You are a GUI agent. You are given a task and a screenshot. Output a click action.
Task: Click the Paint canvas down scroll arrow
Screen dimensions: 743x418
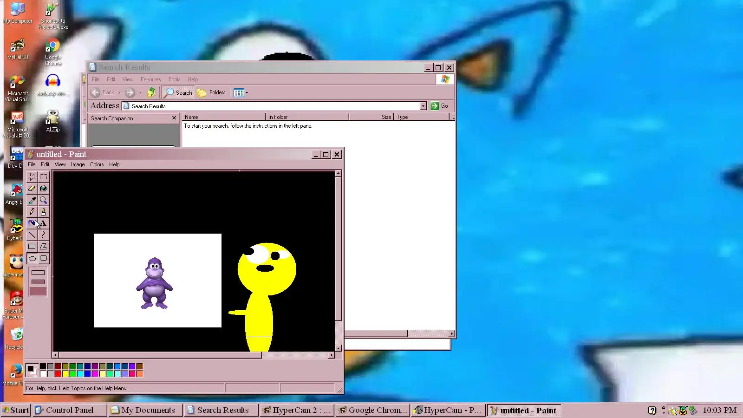[338, 348]
